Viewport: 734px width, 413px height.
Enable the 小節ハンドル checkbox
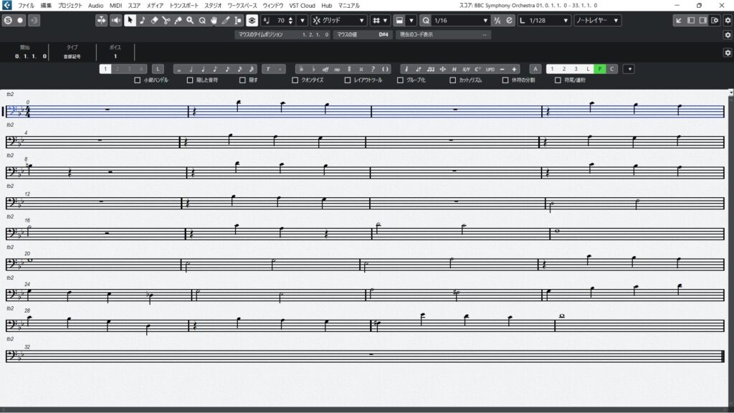(x=137, y=80)
